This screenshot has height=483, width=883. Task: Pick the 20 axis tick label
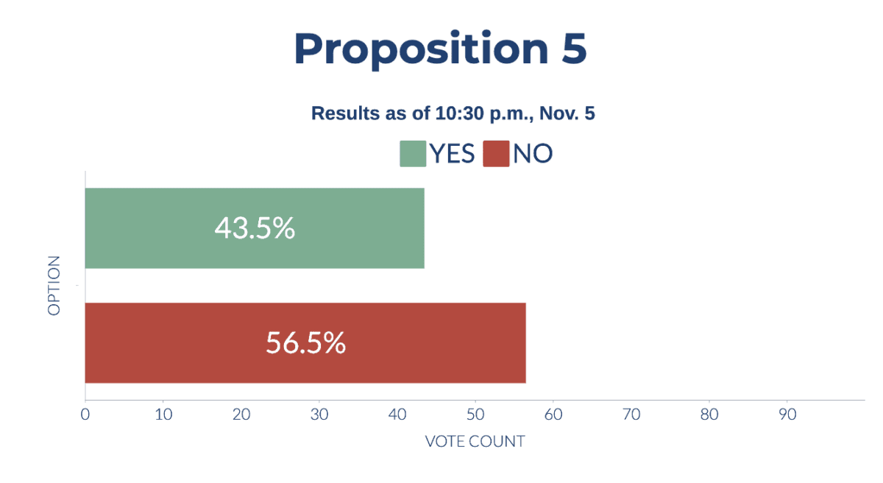click(x=241, y=415)
